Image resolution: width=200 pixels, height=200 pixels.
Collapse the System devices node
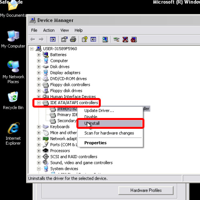pos(39,169)
